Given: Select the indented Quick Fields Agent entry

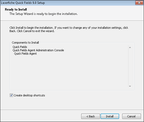Looking at the screenshot, I should click(25, 54).
